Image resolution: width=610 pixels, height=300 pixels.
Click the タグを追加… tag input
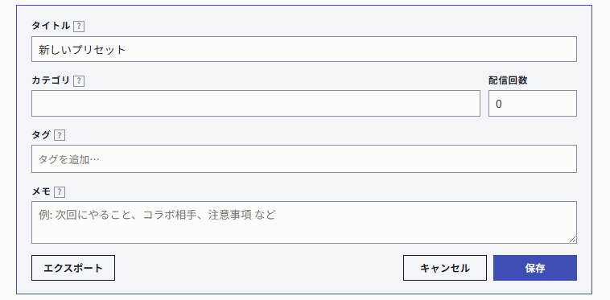point(304,159)
